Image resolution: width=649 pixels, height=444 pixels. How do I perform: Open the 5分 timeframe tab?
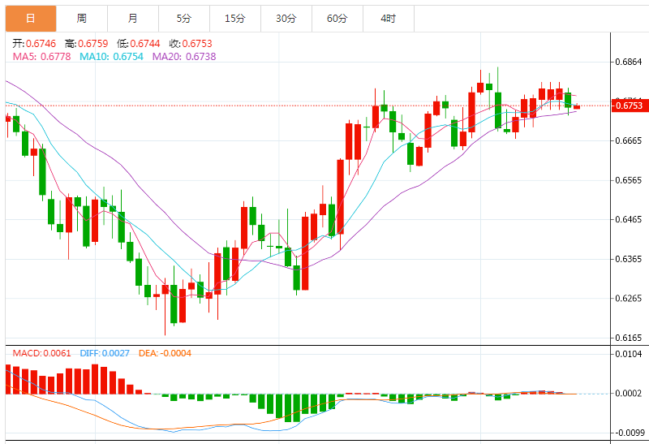184,19
